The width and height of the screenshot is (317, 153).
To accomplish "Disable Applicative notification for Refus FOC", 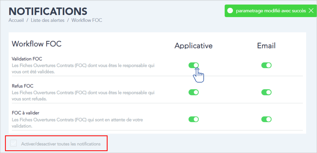I will (194, 92).
